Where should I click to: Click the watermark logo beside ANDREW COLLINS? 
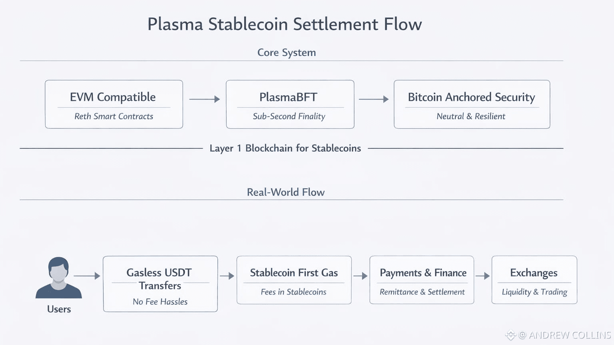(x=510, y=335)
